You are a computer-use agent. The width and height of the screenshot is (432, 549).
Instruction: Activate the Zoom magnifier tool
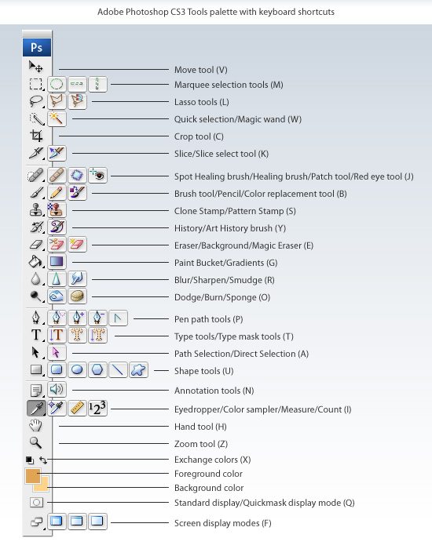coord(35,442)
